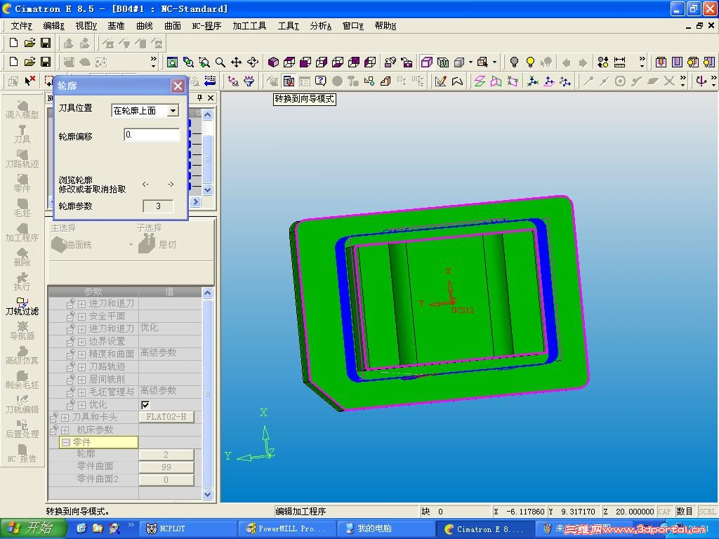Expand the 精度和曲面 parameter group
719x539 pixels.
[81, 354]
